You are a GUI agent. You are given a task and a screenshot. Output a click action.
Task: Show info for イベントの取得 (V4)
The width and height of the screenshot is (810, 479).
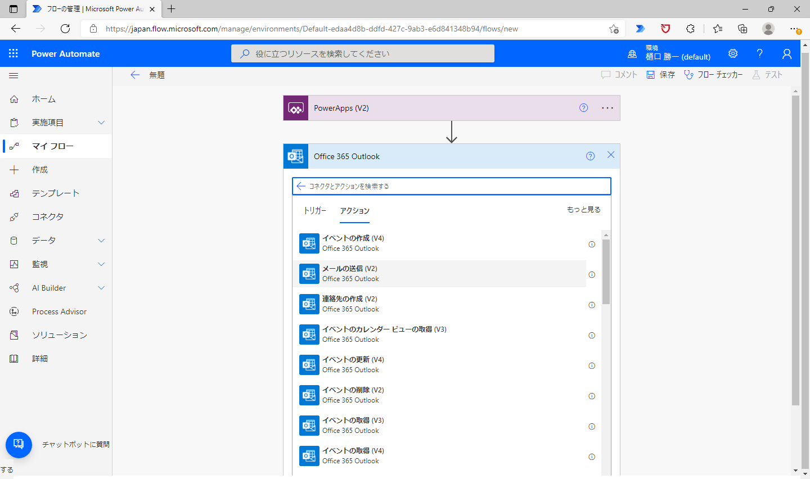tap(592, 457)
